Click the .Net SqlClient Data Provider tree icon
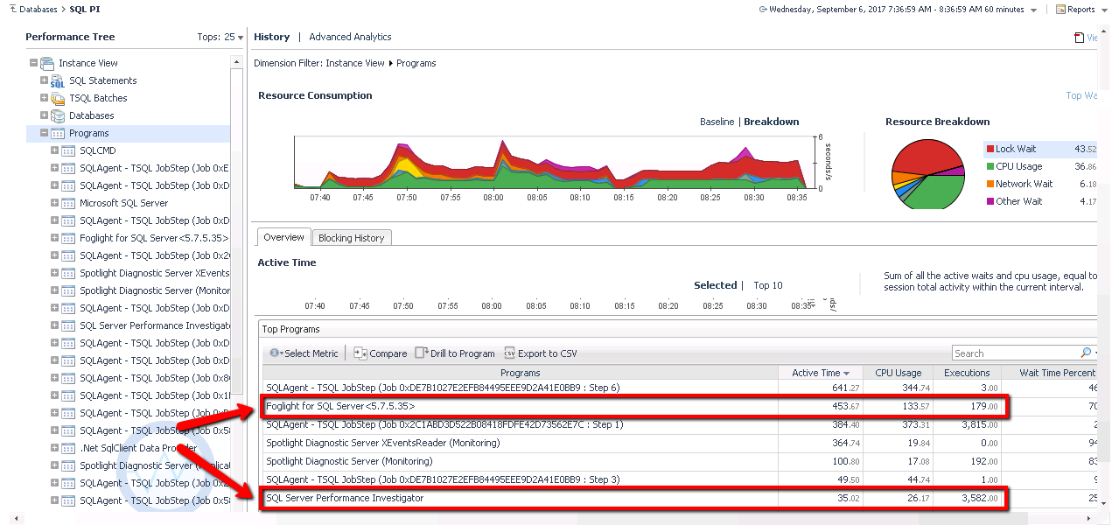The image size is (1119, 532). [68, 448]
